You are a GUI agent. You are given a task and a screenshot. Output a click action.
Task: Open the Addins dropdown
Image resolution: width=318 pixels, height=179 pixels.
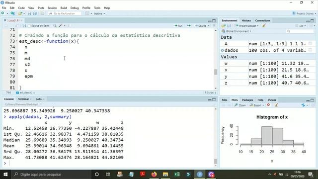[x=99, y=13]
